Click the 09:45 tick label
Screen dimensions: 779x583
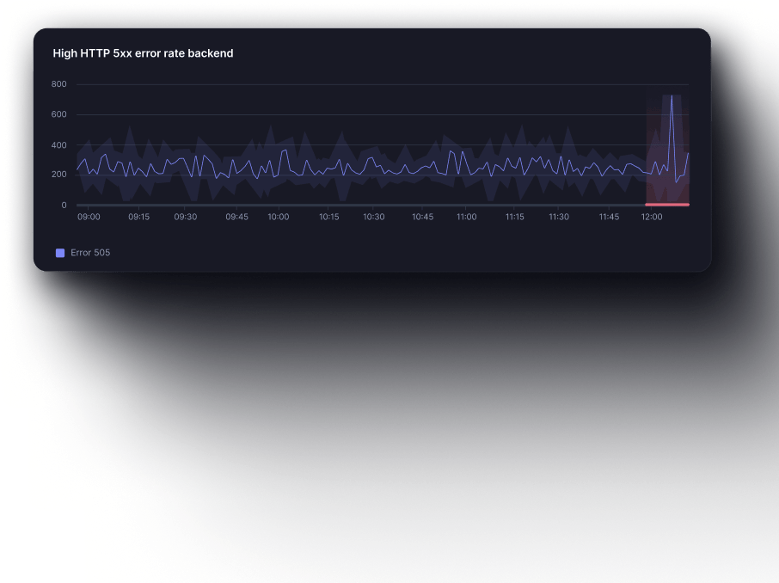236,218
